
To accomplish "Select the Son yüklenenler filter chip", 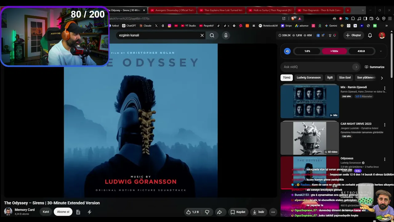I will [x=366, y=78].
